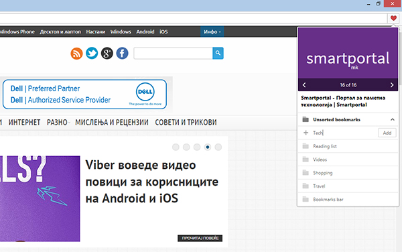This screenshot has width=402, height=252.
Task: Click the browser address bar
Action: (194, 18)
